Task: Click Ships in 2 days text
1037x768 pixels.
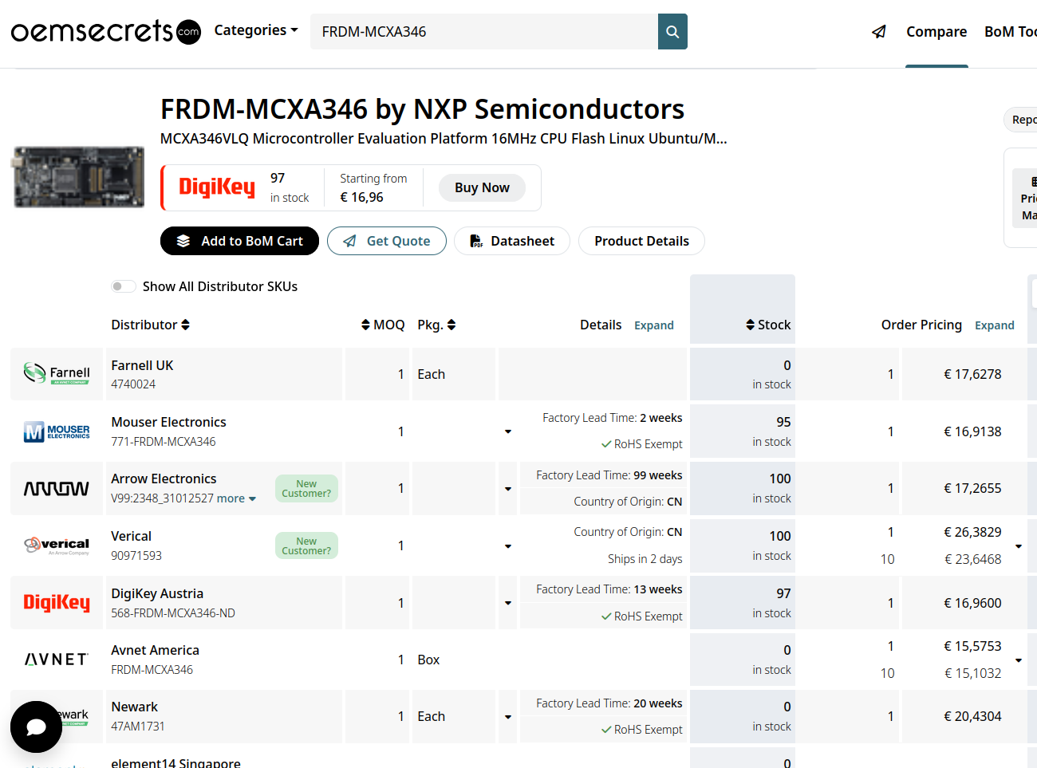Action: [x=645, y=558]
